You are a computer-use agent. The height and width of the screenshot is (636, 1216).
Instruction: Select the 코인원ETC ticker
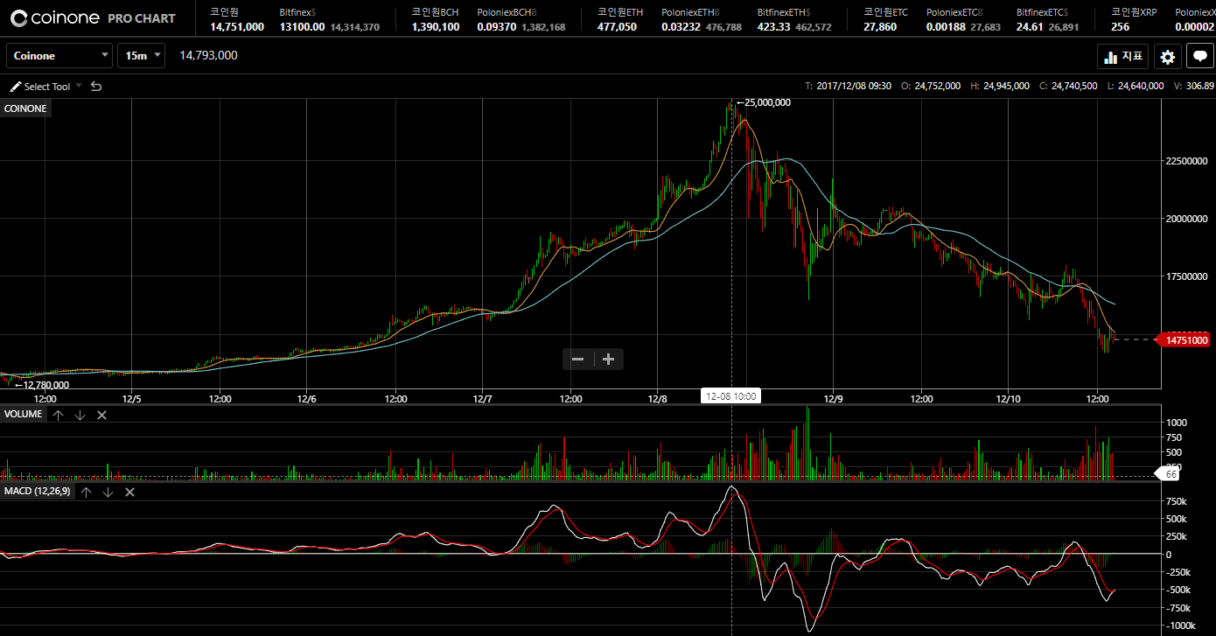click(x=886, y=19)
